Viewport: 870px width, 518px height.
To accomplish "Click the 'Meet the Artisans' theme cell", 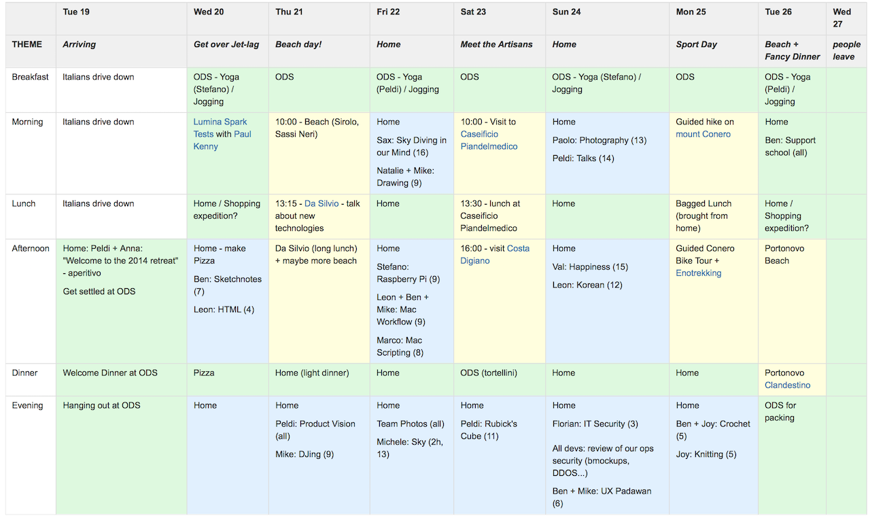I will 500,52.
